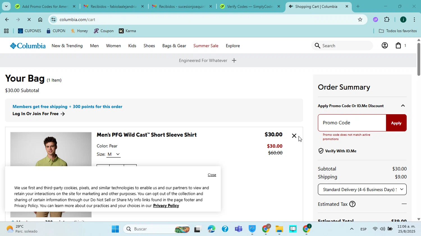421x236 pixels.
Task: Switch to Add Promo Codes tab
Action: pos(45,6)
